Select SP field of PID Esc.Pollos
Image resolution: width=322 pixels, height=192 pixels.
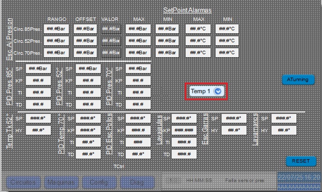(x=138, y=118)
